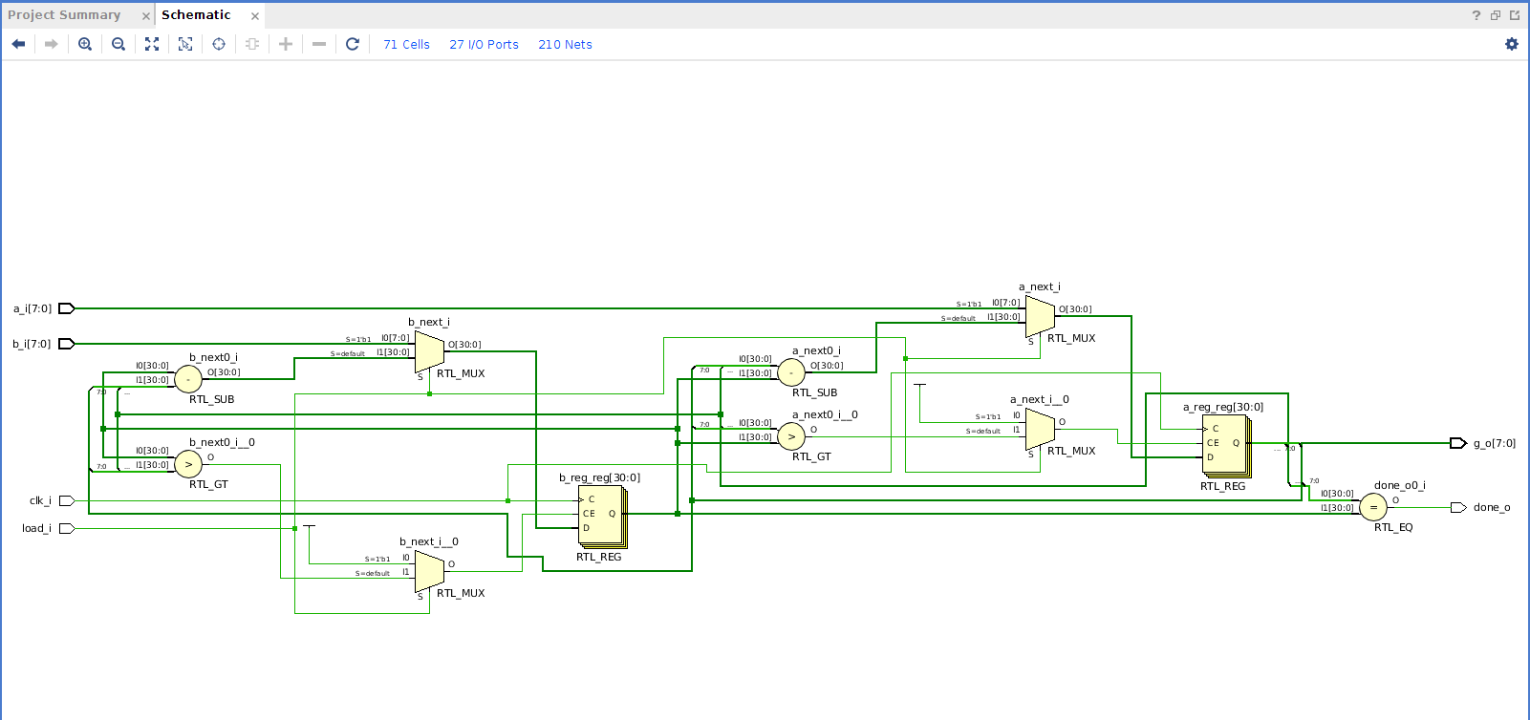1530x720 pixels.
Task: Fit the schematic to the window
Action: pos(152,44)
